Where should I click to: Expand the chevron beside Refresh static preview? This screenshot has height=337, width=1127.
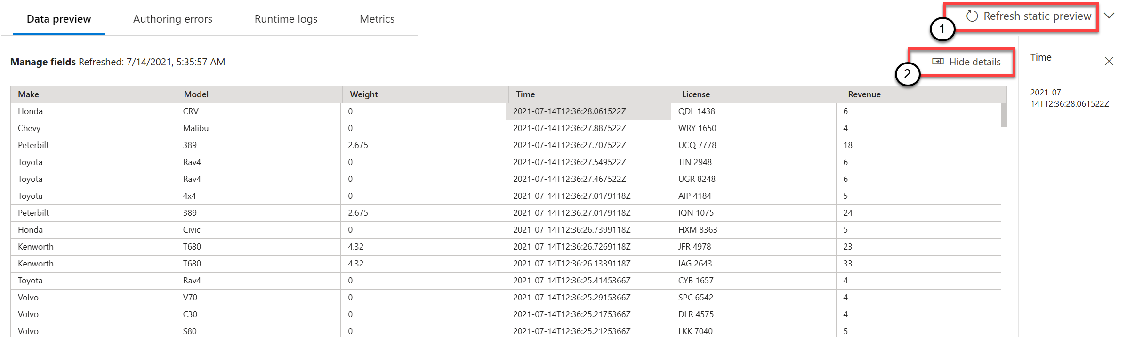coord(1109,16)
